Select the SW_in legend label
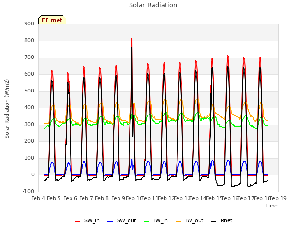307x230 pixels. click(92, 220)
